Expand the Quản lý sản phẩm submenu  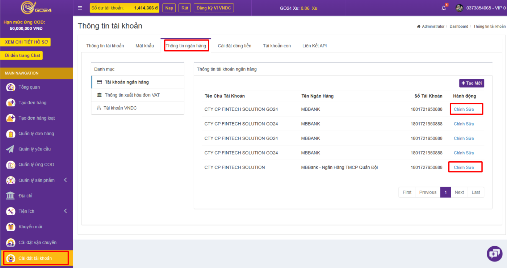[x=65, y=180]
